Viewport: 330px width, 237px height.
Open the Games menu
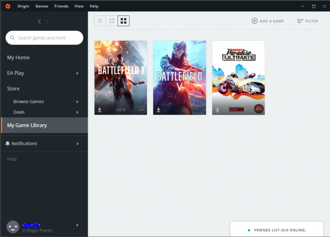coord(41,6)
